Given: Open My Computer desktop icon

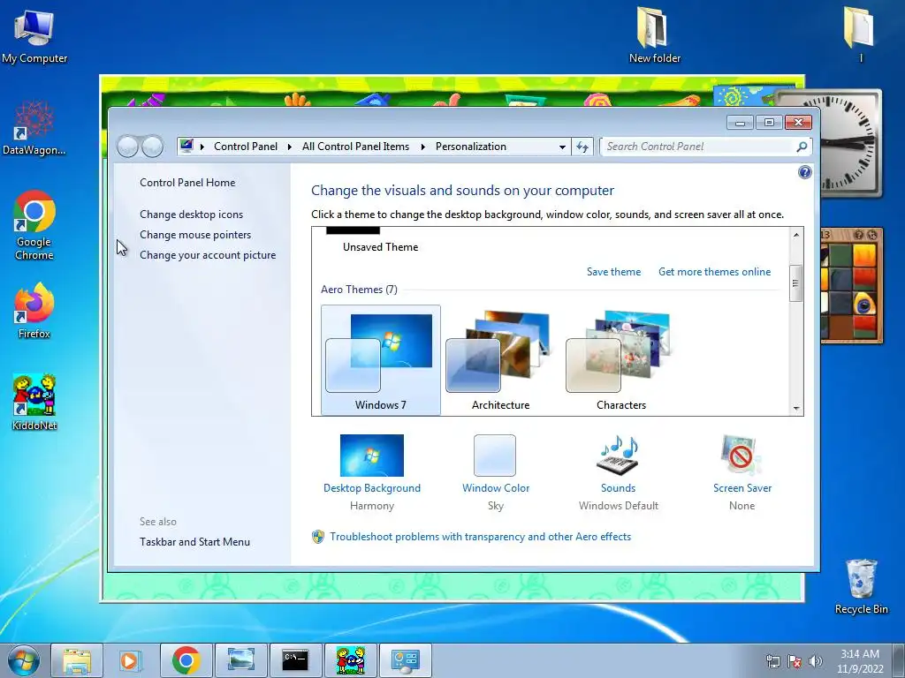Looking at the screenshot, I should pos(34,37).
